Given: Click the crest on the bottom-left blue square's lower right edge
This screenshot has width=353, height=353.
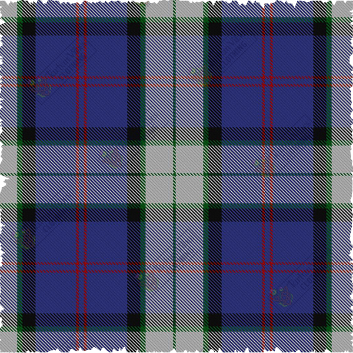Looking at the screenshot, I should tap(148, 281).
